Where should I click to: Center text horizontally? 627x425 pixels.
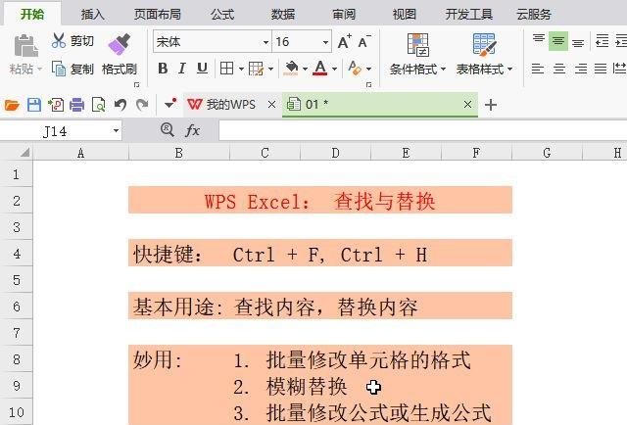point(559,70)
